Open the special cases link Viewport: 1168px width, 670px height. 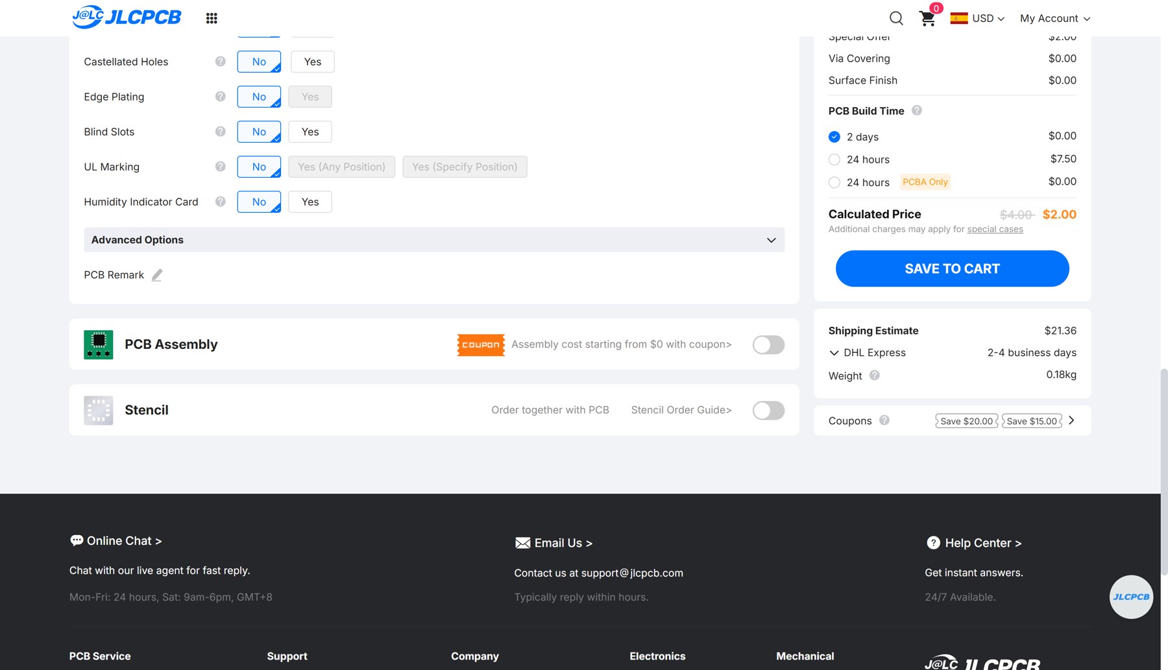point(995,229)
